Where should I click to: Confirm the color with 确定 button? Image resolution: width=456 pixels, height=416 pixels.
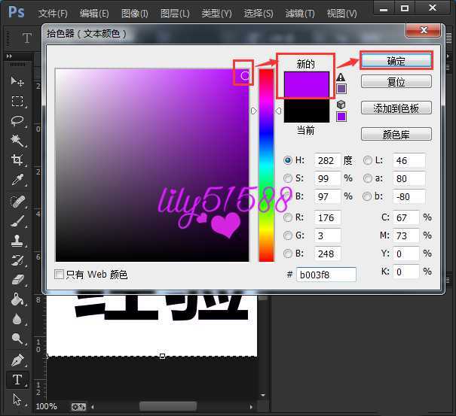pos(396,60)
